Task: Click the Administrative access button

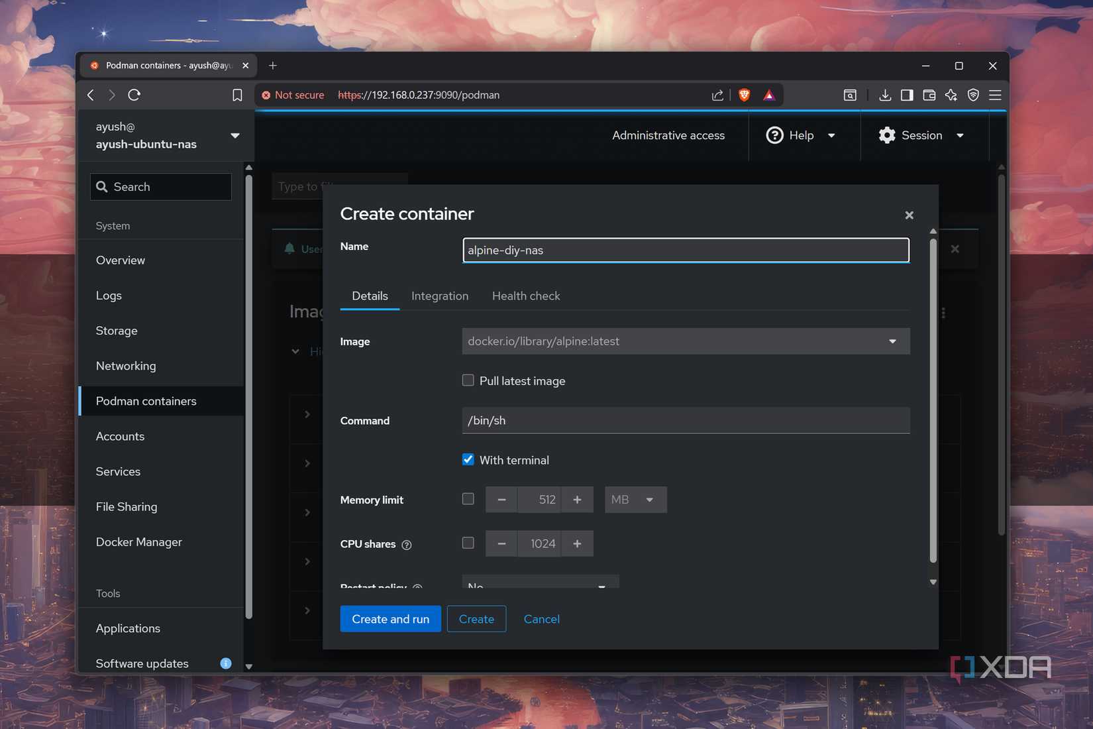Action: point(668,135)
